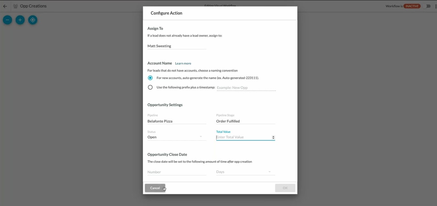The image size is (437, 206).
Task: Focus the Total Value input field
Action: click(242, 137)
